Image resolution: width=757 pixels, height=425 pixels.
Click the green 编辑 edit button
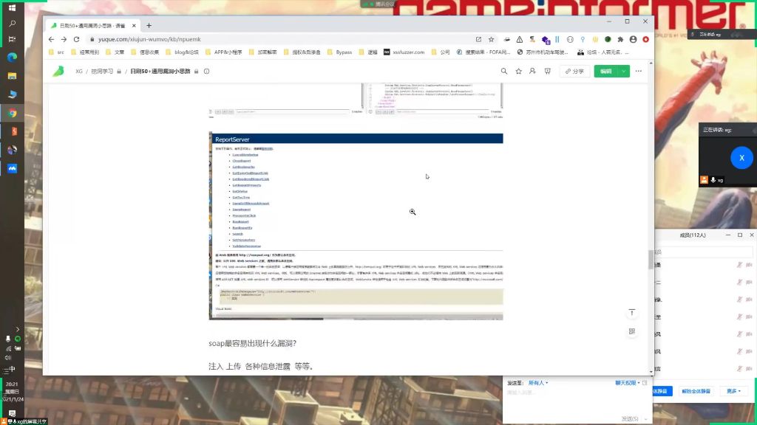tap(606, 72)
